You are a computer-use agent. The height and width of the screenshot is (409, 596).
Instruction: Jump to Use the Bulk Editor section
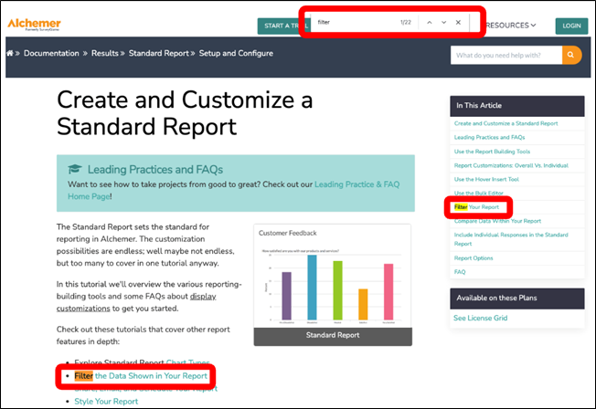coord(479,194)
